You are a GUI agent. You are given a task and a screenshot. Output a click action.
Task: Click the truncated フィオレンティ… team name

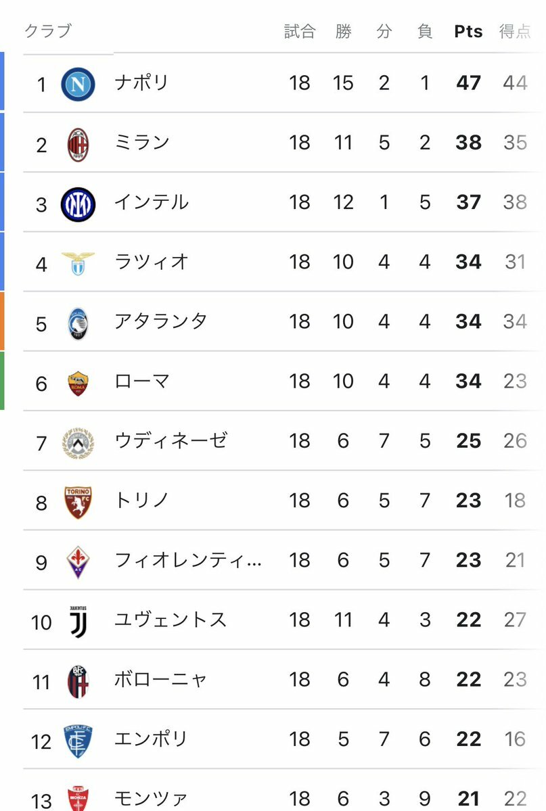click(188, 561)
